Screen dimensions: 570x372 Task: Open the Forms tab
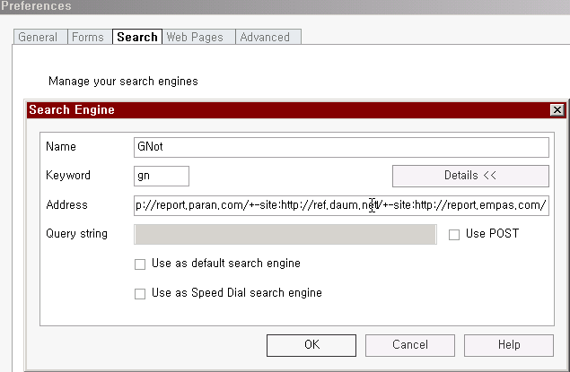pos(90,37)
